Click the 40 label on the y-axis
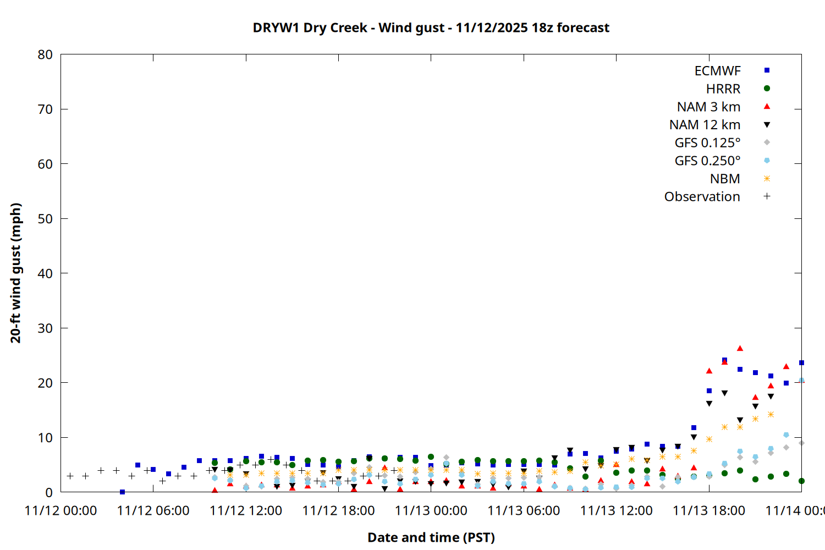Image resolution: width=825 pixels, height=550 pixels. coord(45,273)
